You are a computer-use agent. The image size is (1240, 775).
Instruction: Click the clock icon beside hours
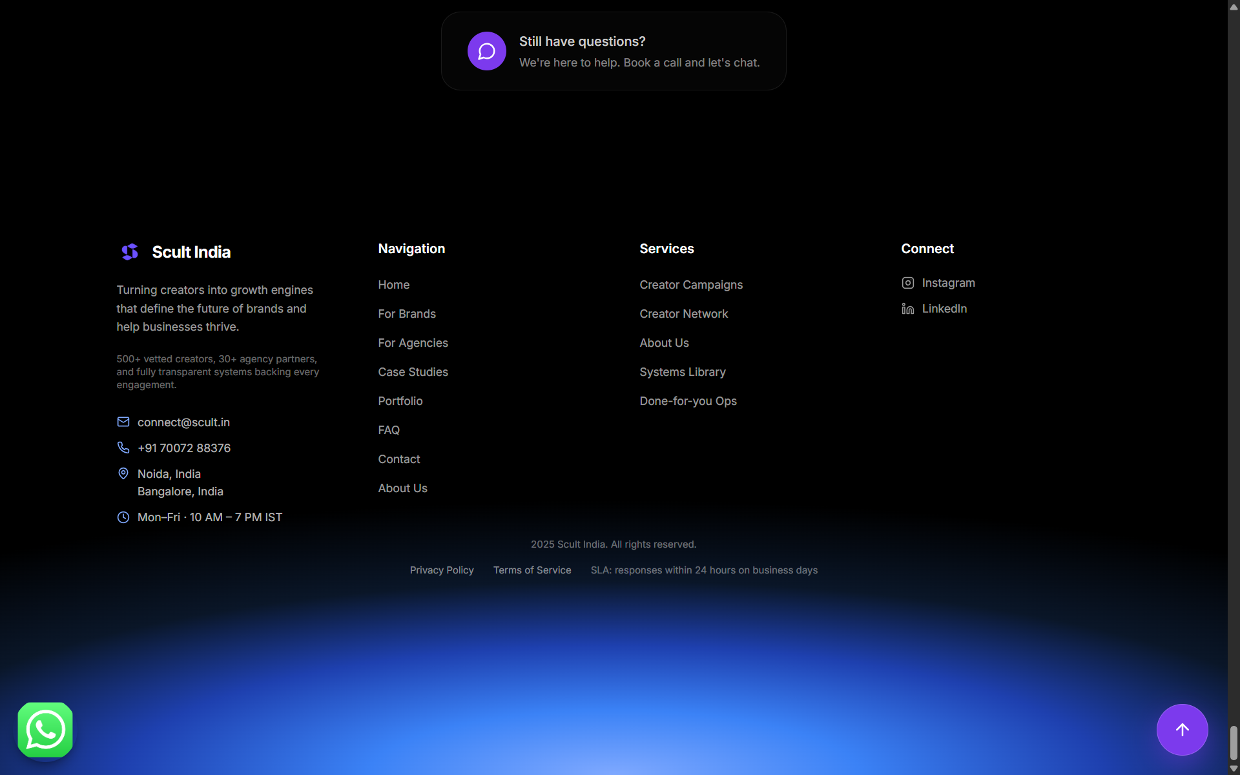coord(123,517)
